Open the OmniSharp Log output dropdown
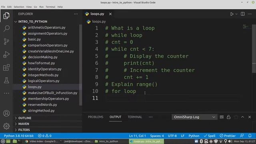The height and width of the screenshot is (144, 256). tap(194, 117)
